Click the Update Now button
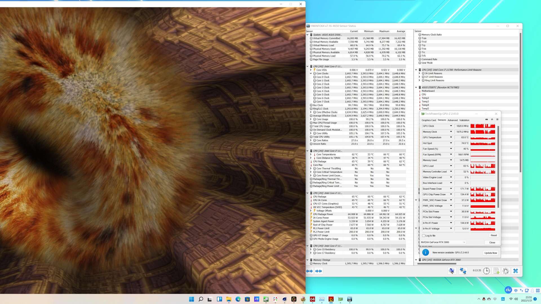The width and height of the screenshot is (541, 304). pyautogui.click(x=491, y=253)
